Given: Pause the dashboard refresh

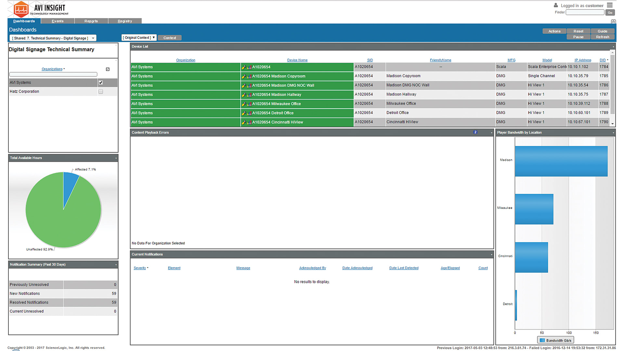Looking at the screenshot, I should tap(578, 37).
